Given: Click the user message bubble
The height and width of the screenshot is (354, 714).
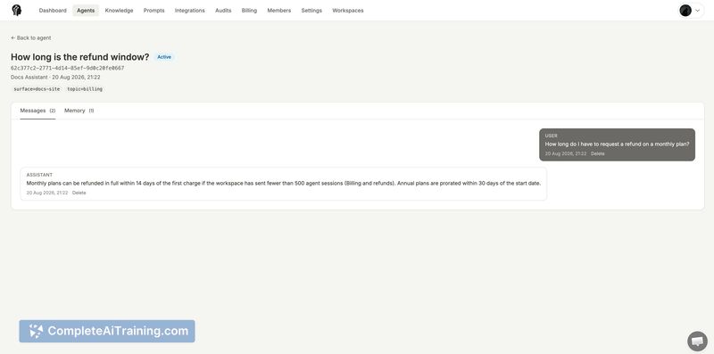Looking at the screenshot, I should [x=617, y=144].
